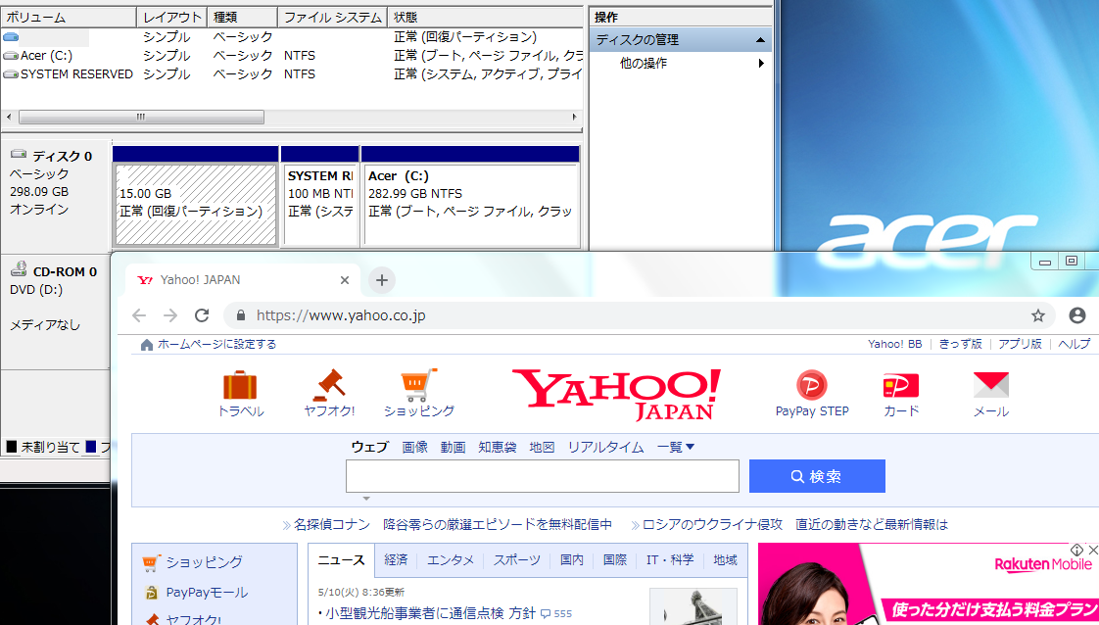Select the 15.00 GB recovery partition block
Viewport: 1099px width, 625px height.
pyautogui.click(x=196, y=205)
